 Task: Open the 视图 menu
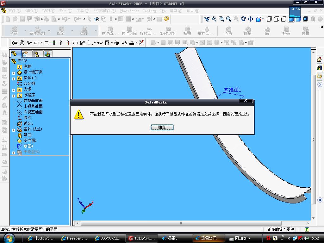48,10
